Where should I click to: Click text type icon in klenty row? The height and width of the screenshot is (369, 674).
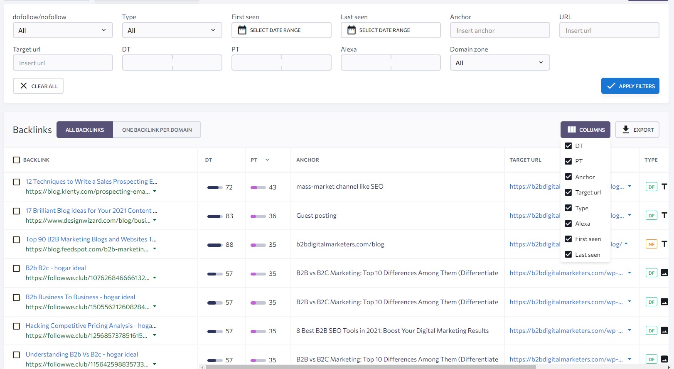coord(664,187)
